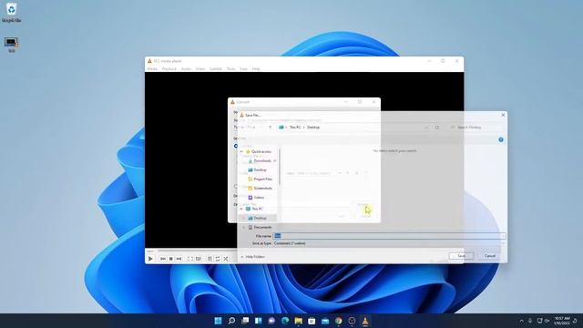Open the taskbar clock and date
The image size is (583, 328).
[562, 321]
